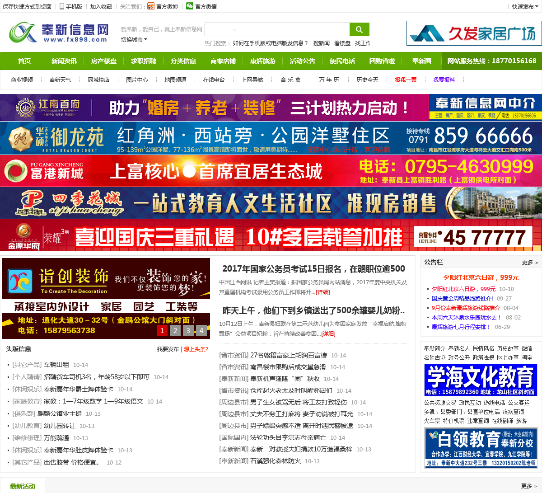Image resolution: width=542 pixels, height=493 pixels.
Task: Open the 万年历 sub-navigation link
Action: pos(329,80)
